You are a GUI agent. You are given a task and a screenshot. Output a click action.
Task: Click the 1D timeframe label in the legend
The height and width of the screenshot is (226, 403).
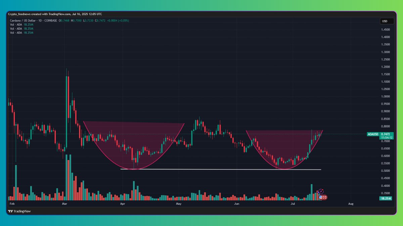pos(40,20)
